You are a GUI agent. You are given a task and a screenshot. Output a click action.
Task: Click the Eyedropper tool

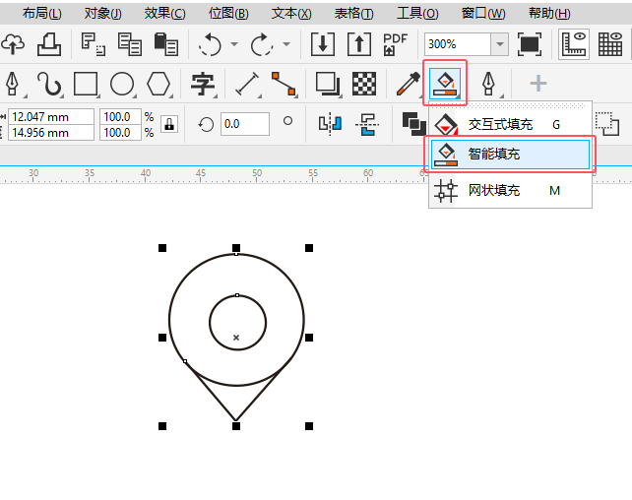(x=407, y=84)
